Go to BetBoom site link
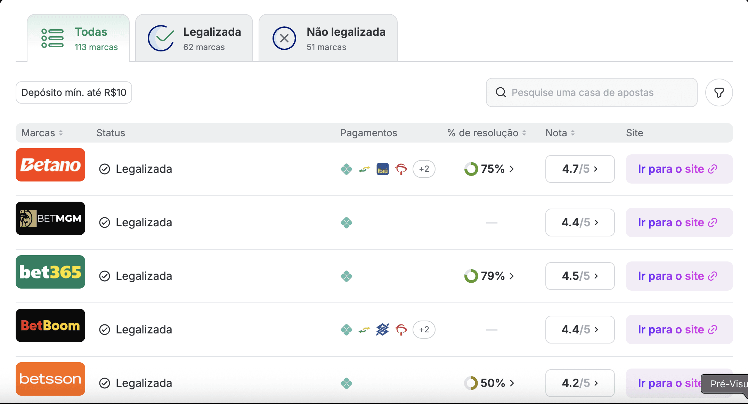748x404 pixels. pyautogui.click(x=680, y=330)
